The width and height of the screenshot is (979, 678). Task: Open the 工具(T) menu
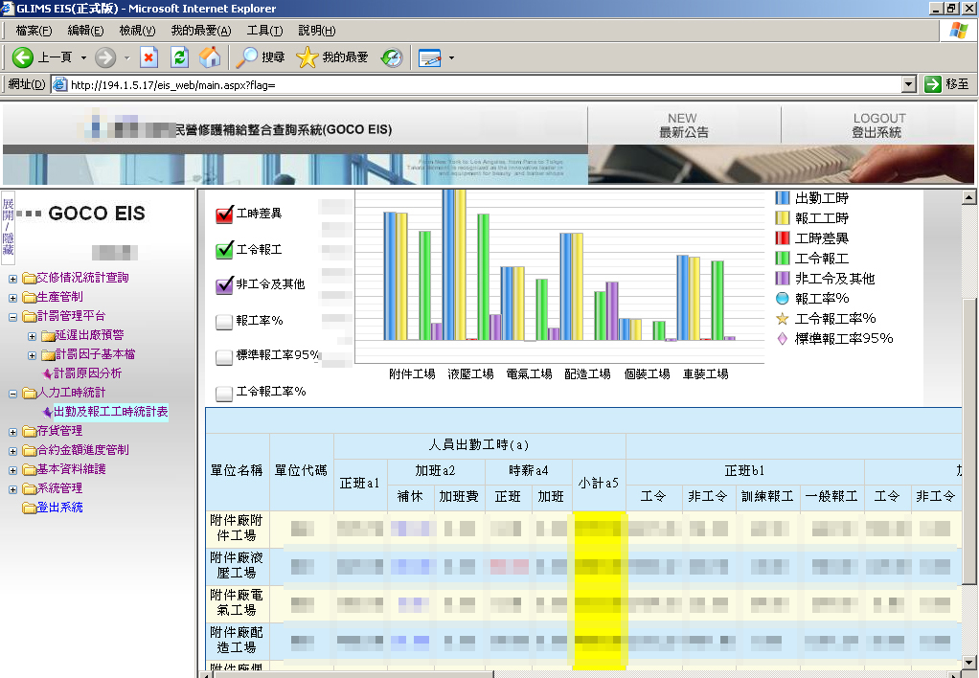coord(264,31)
